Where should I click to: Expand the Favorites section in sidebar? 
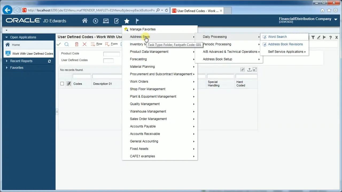click(7, 68)
